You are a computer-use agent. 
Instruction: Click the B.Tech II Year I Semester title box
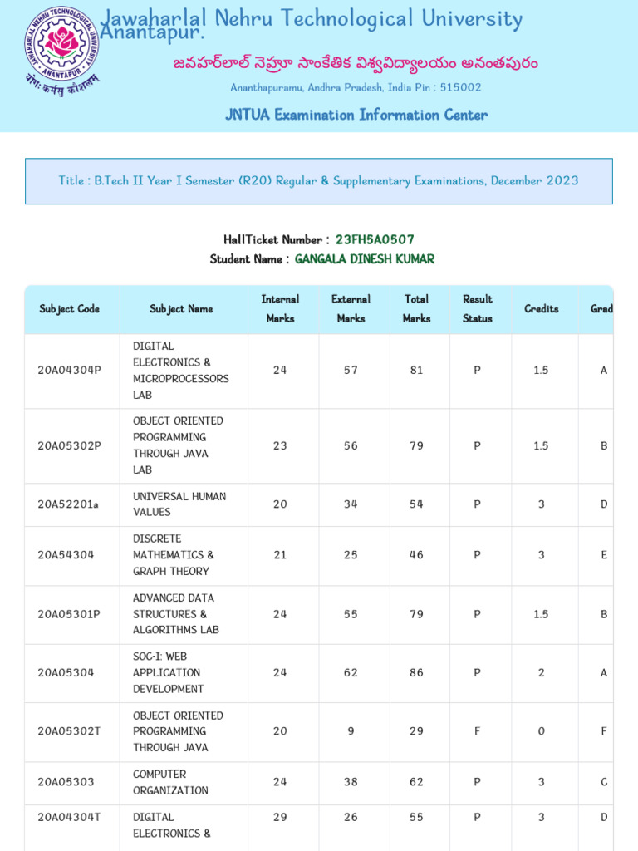[x=319, y=181]
